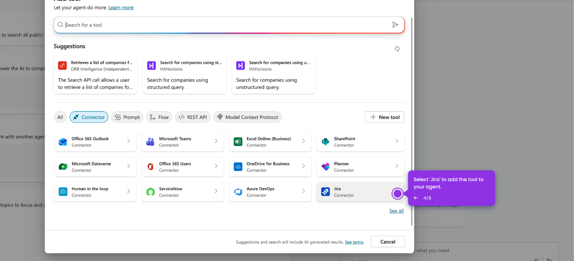Expand ServiceNow connector chevron

point(216,191)
